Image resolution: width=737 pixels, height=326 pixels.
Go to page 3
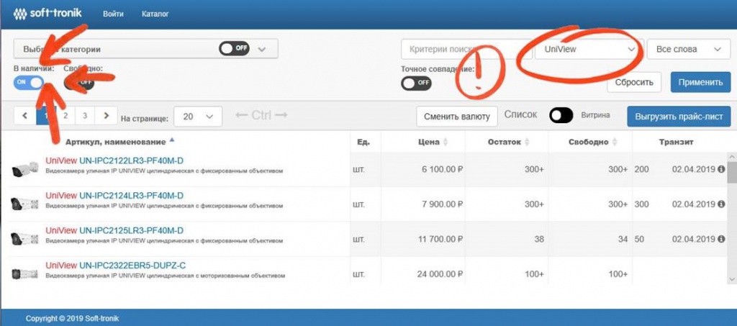pos(85,116)
